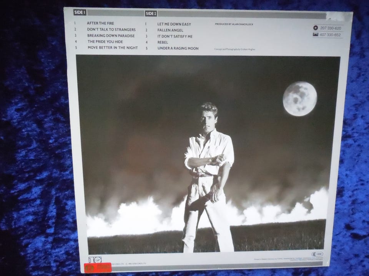Click track title 'Breaking Down Paradise'
This screenshot has width=369, height=276.
(111, 36)
